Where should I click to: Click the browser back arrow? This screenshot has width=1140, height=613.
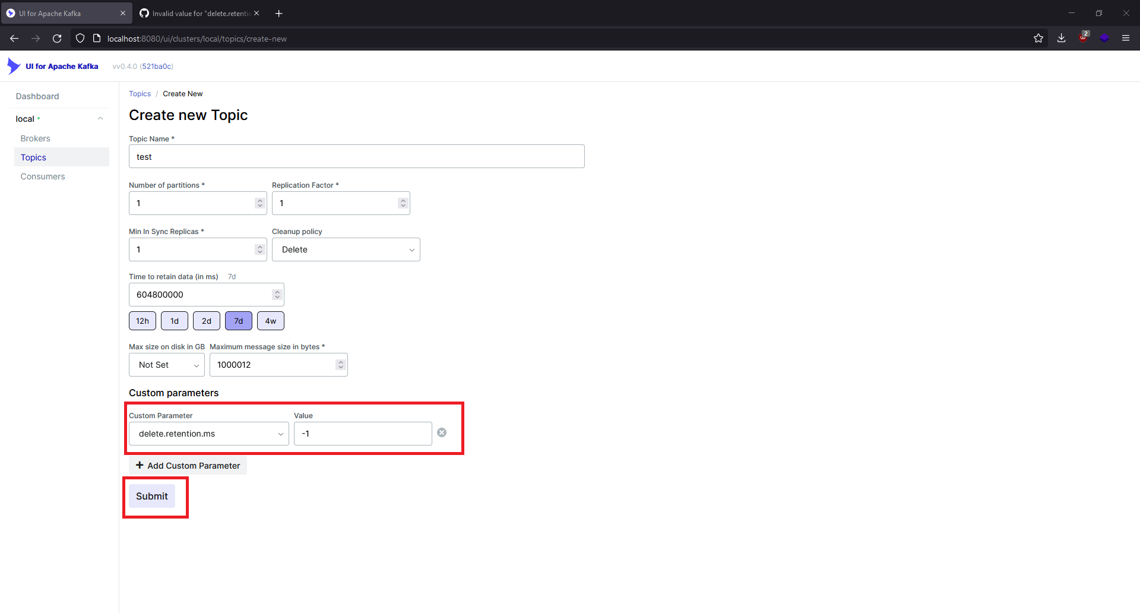click(x=14, y=38)
